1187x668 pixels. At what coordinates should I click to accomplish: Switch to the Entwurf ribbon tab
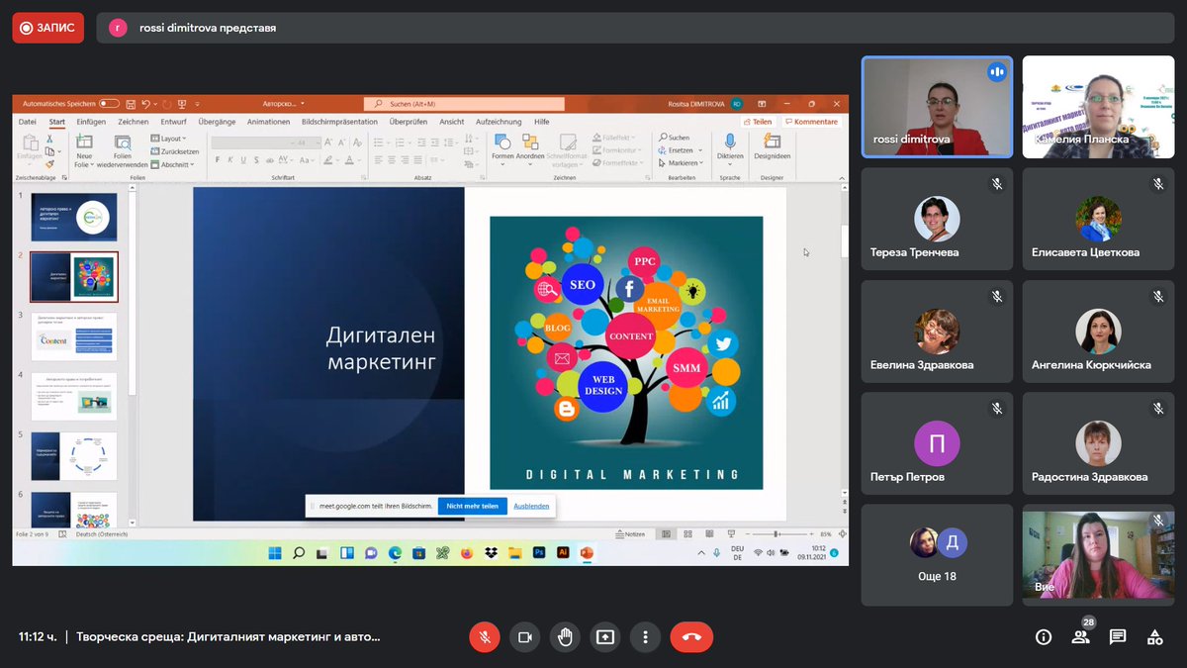pos(173,122)
